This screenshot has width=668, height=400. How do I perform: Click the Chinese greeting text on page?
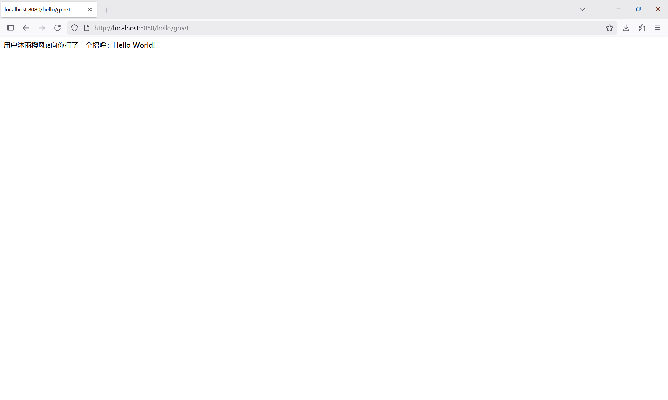pos(56,45)
